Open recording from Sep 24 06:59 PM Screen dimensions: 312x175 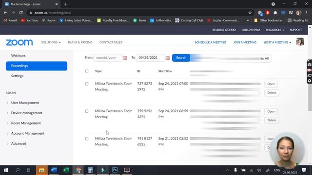point(271,111)
